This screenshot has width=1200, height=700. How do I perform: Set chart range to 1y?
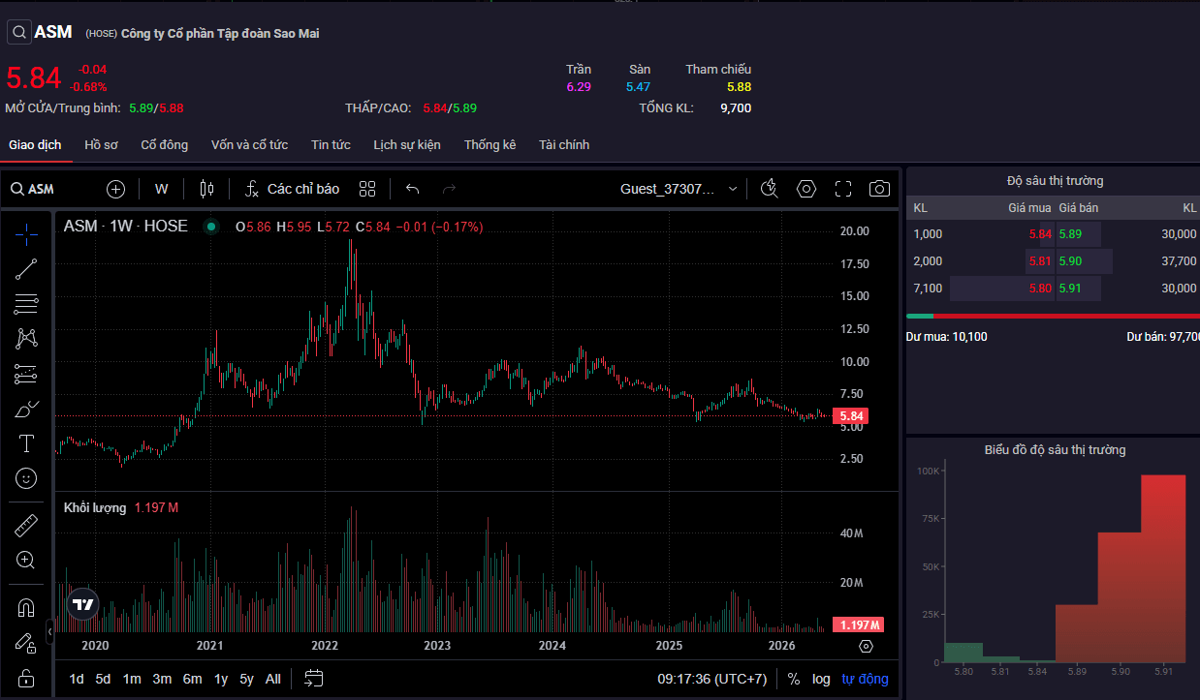221,679
